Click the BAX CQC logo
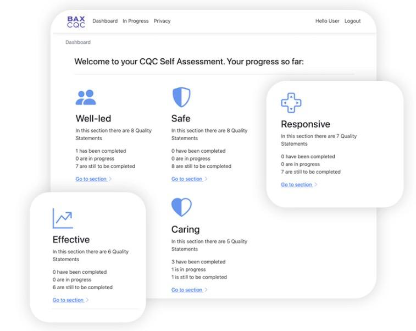Viewport: 416px width, 331px height. 76,21
